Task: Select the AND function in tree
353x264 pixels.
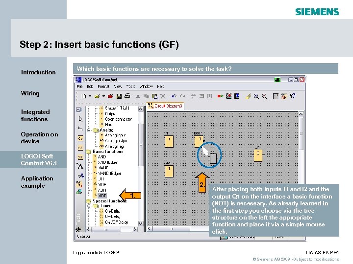Action: [x=102, y=157]
